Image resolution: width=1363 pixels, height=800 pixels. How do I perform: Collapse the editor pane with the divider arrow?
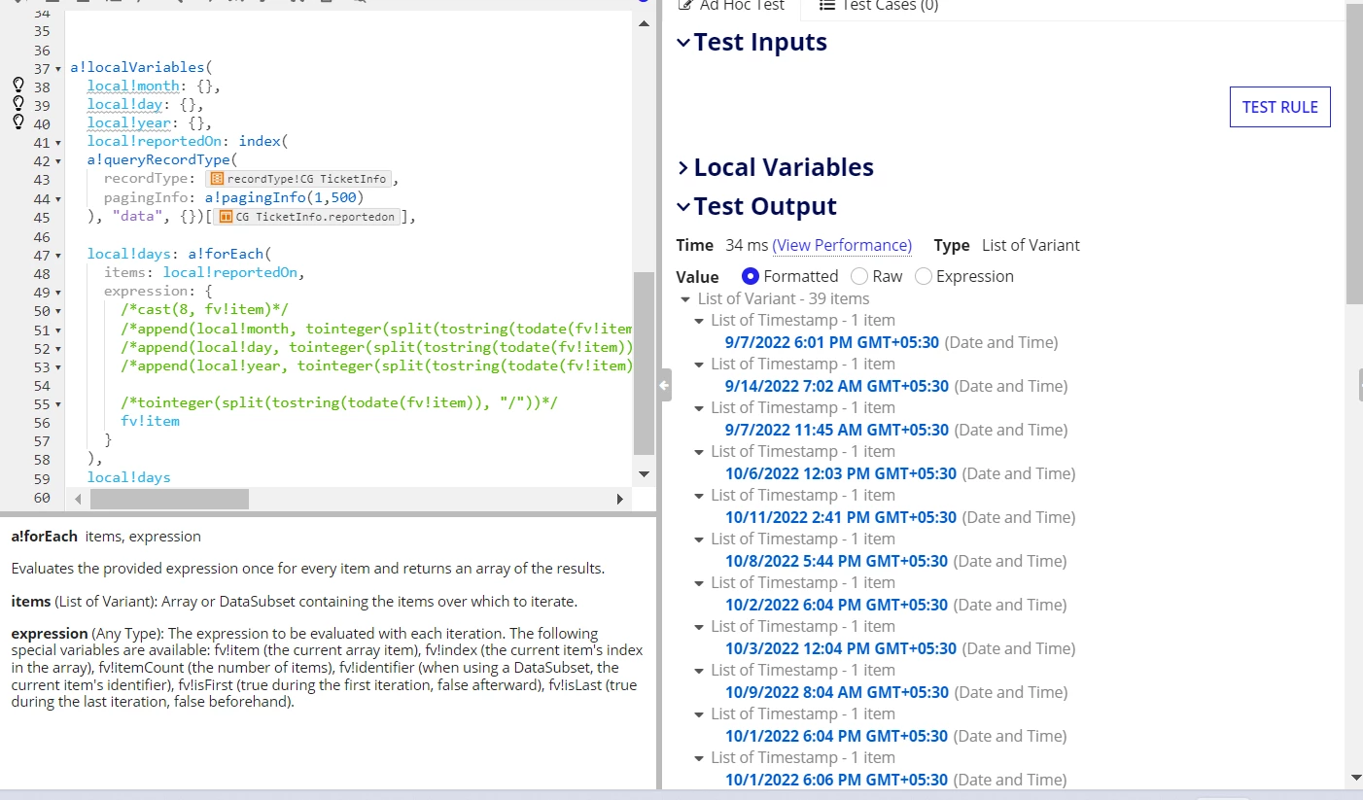point(664,385)
